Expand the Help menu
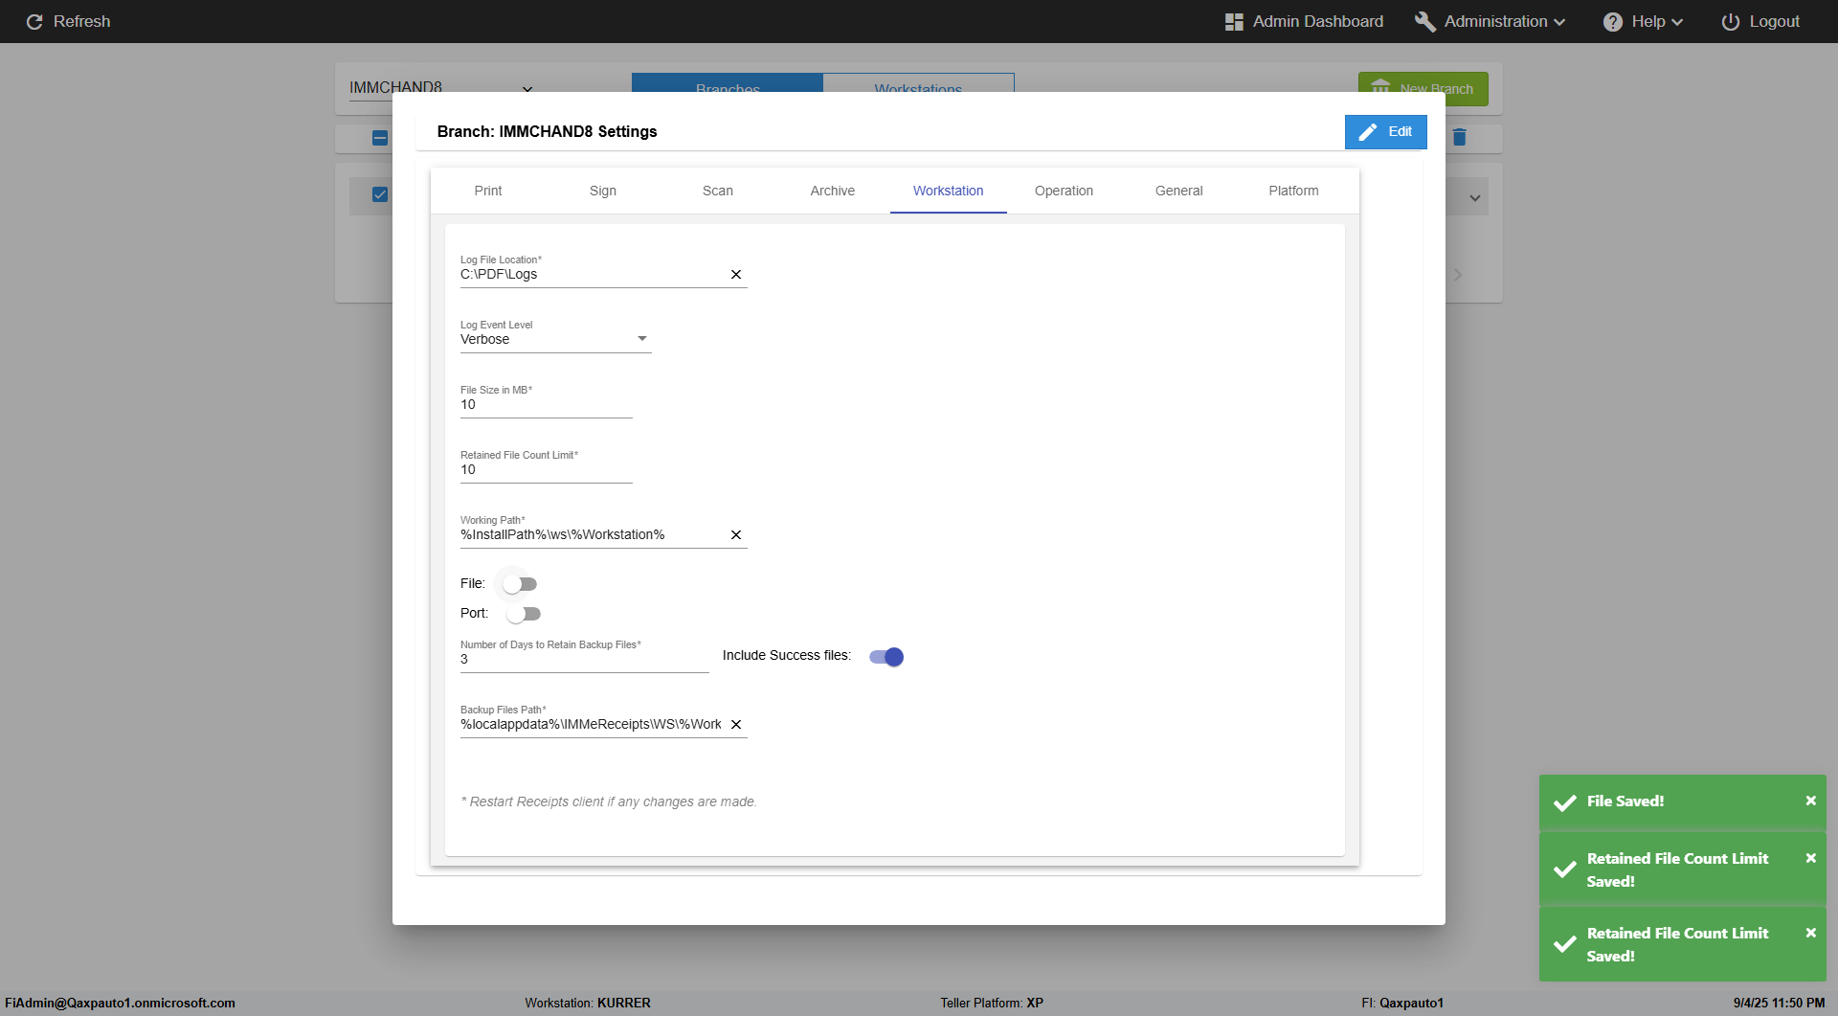1838x1016 pixels. [1643, 21]
